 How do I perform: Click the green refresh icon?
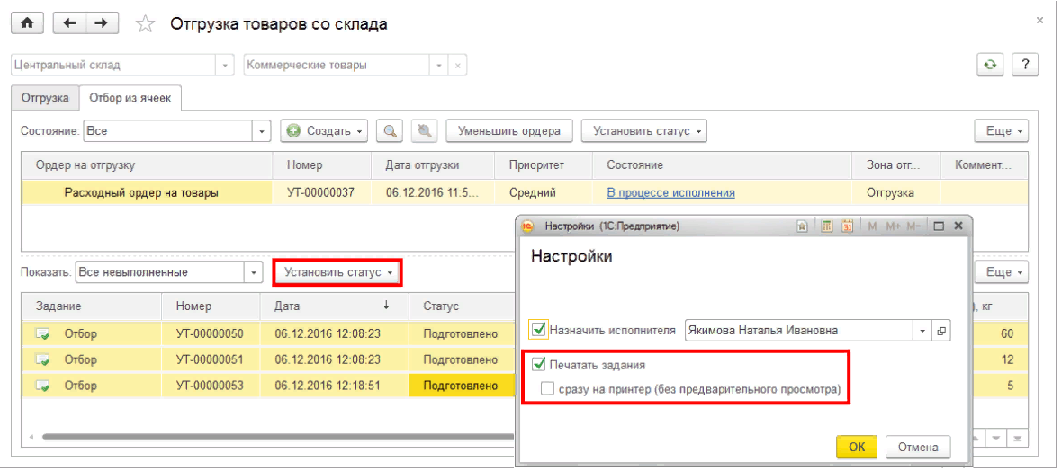(x=990, y=66)
